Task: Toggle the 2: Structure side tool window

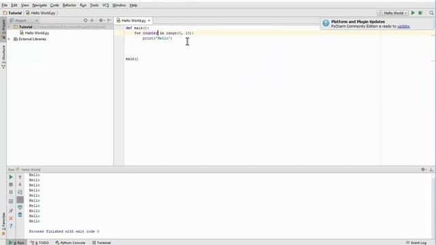Action: tap(3, 56)
